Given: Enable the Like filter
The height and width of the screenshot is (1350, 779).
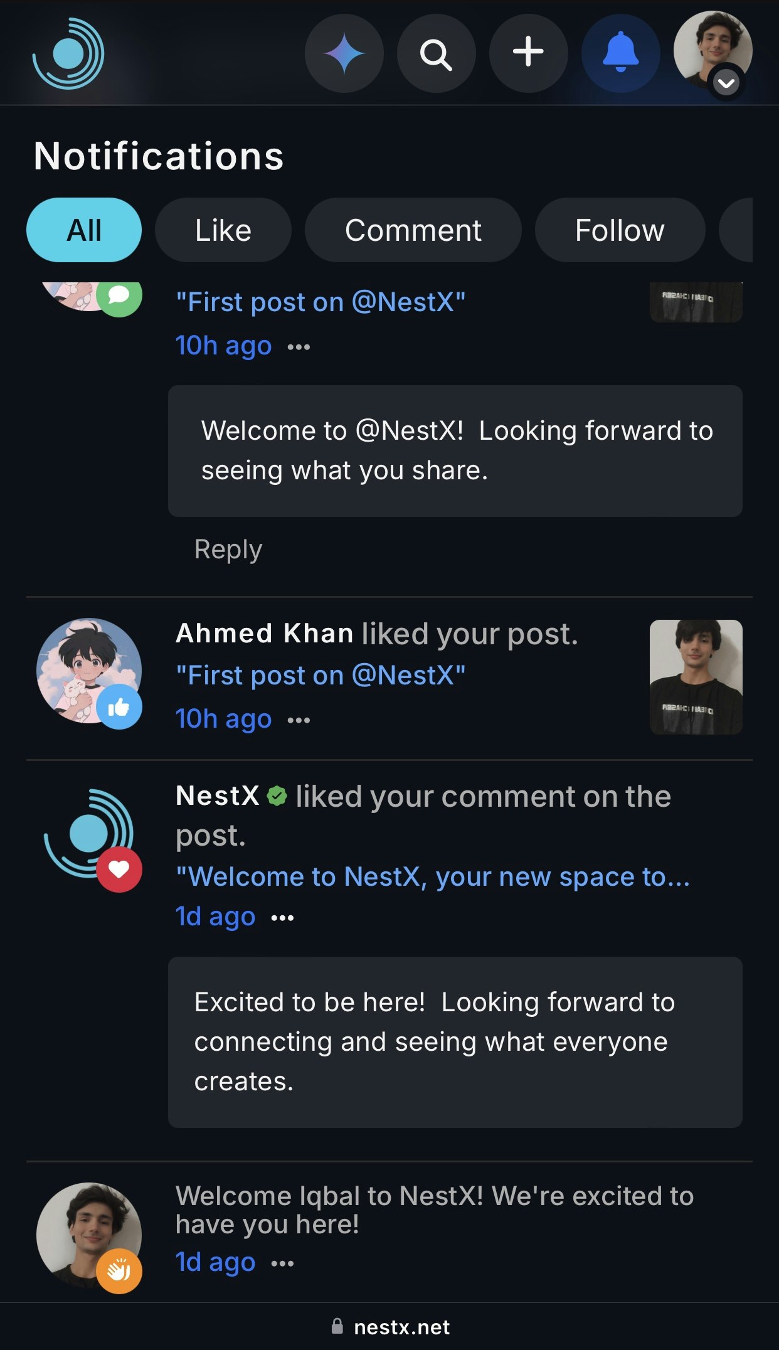Looking at the screenshot, I should coord(223,230).
